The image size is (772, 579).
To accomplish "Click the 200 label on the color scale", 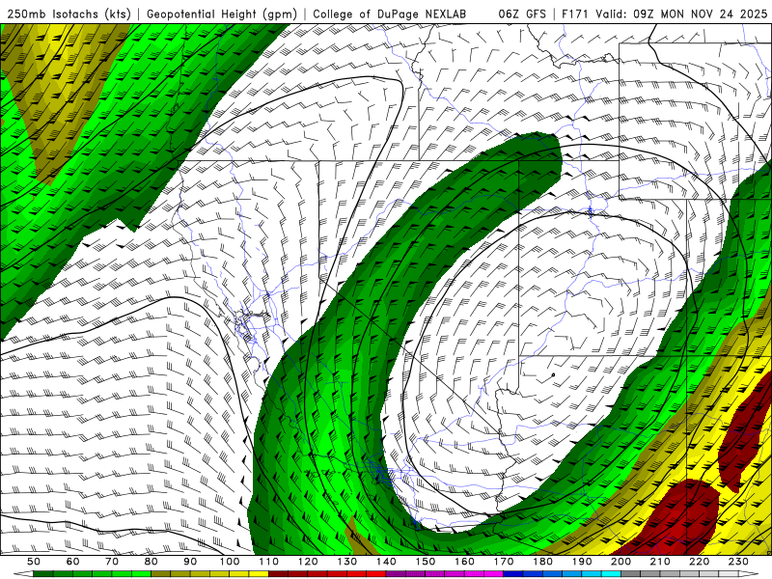I will 620,562.
